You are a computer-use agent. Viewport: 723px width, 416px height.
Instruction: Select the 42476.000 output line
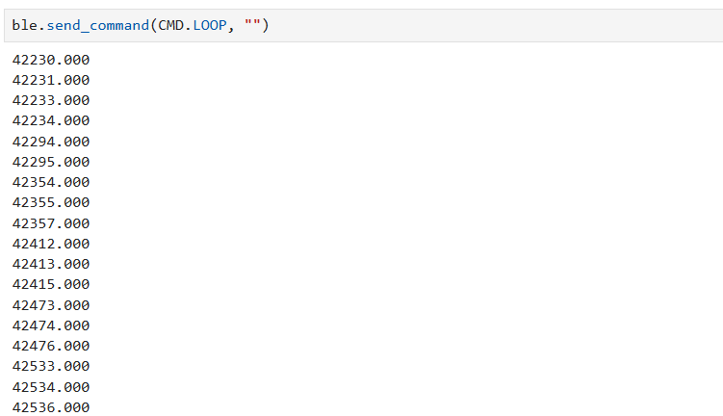point(51,346)
